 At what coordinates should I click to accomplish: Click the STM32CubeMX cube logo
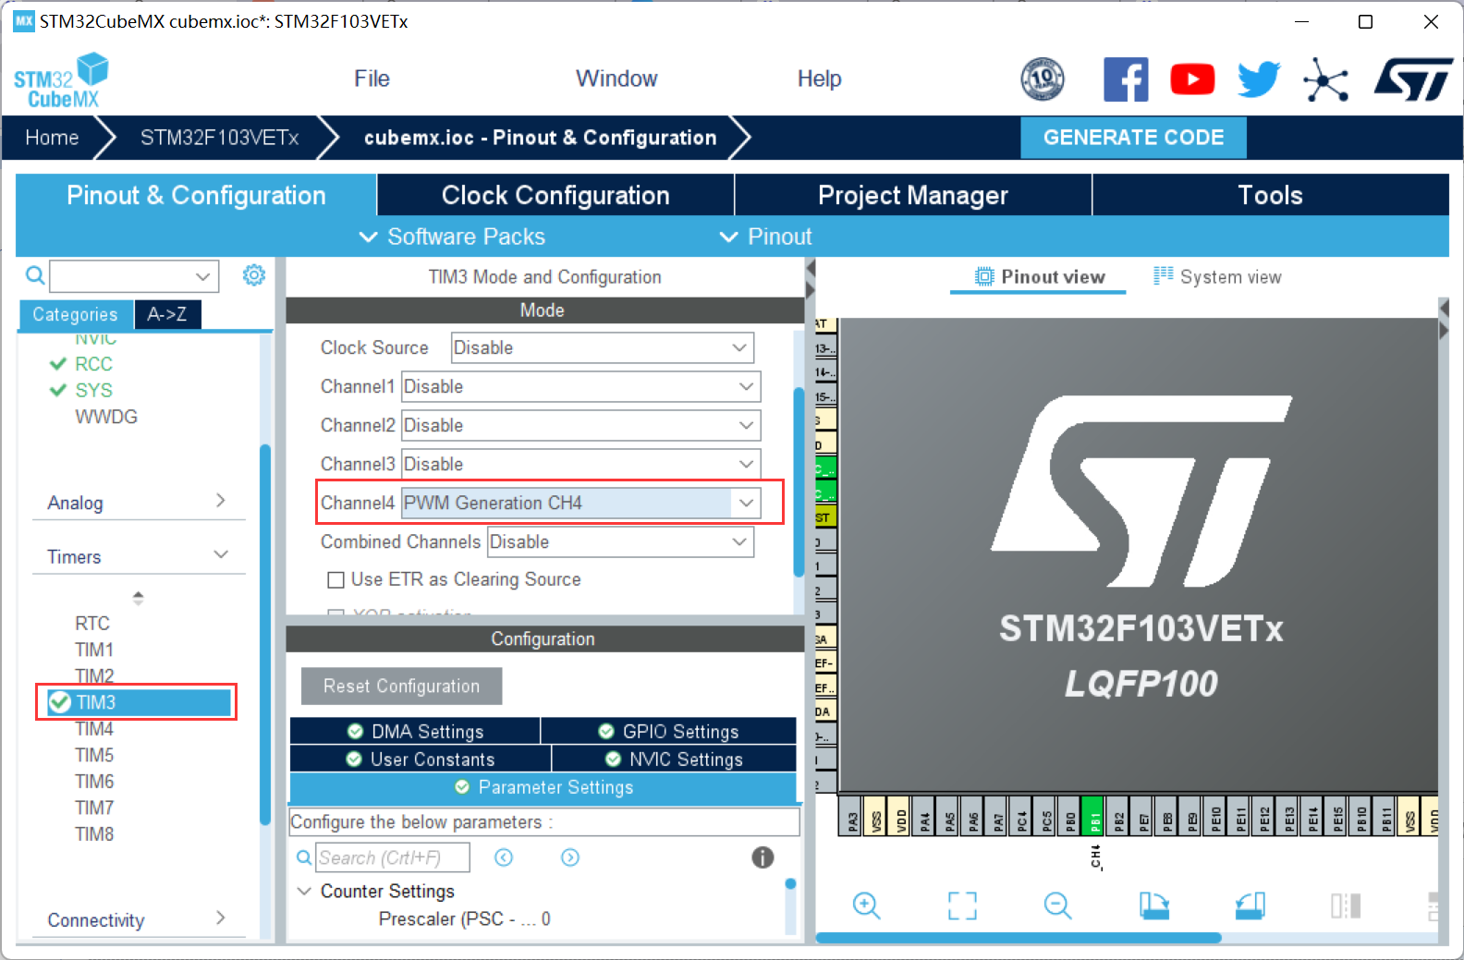click(61, 80)
